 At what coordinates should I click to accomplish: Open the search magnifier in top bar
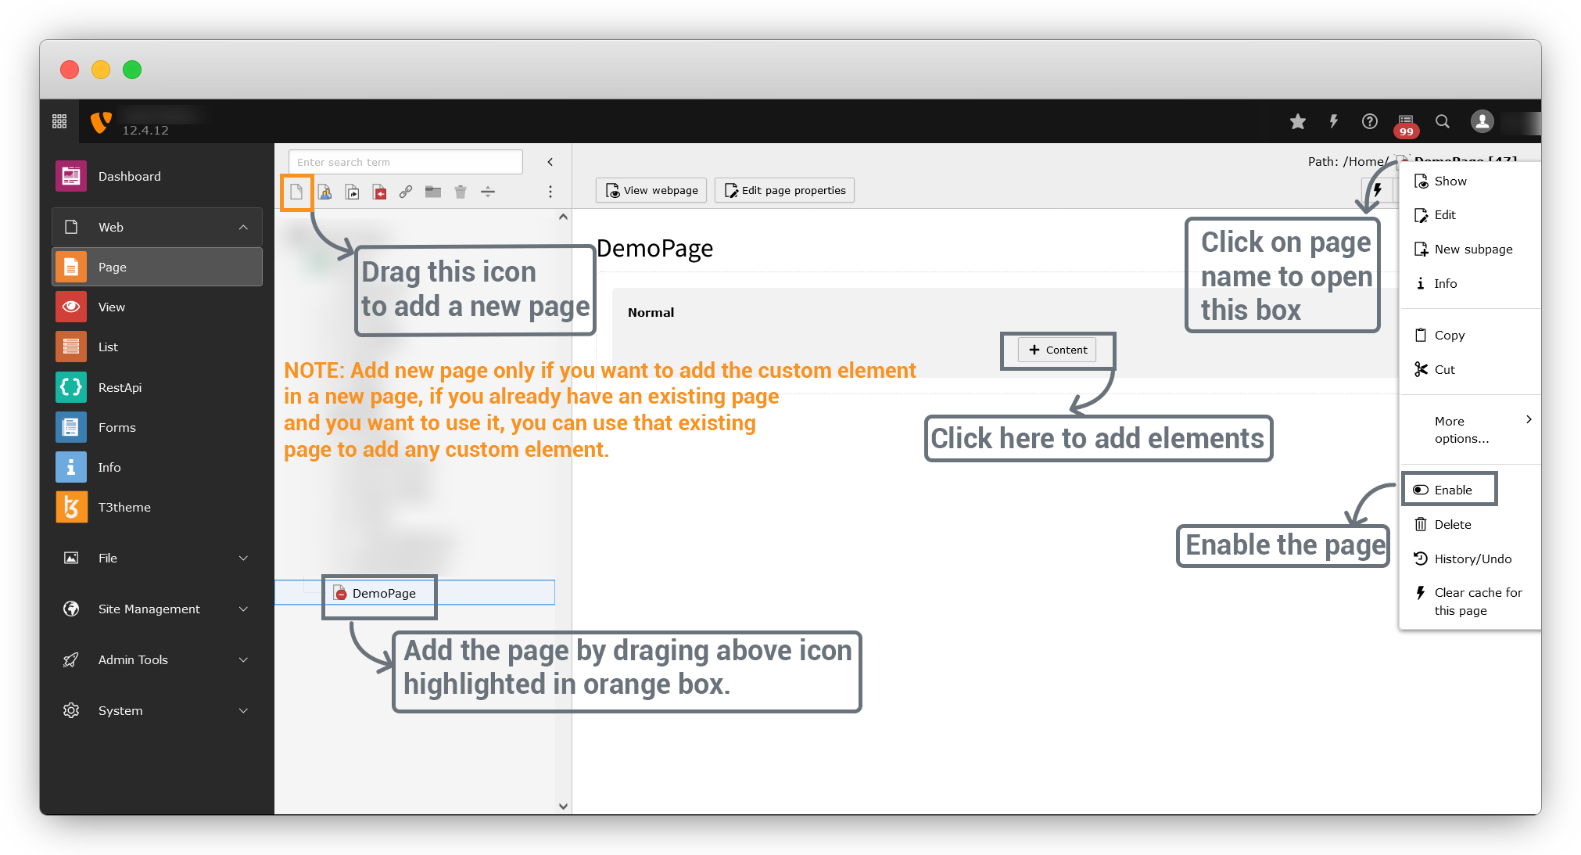[x=1443, y=121]
